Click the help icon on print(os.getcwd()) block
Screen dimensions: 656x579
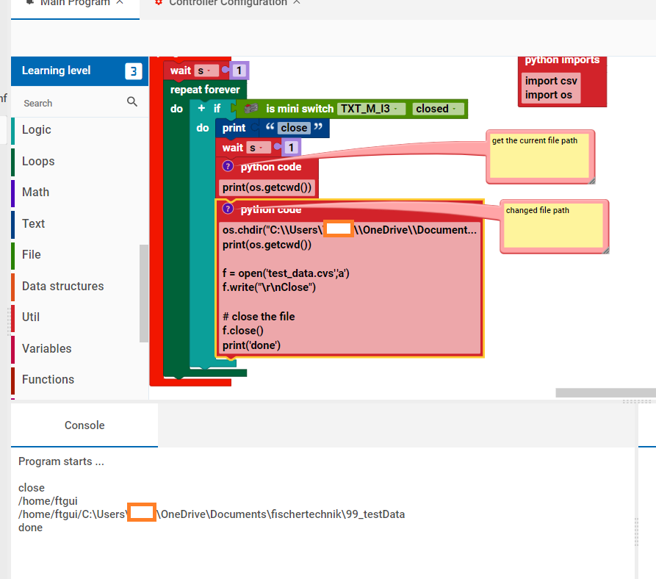pyautogui.click(x=228, y=167)
